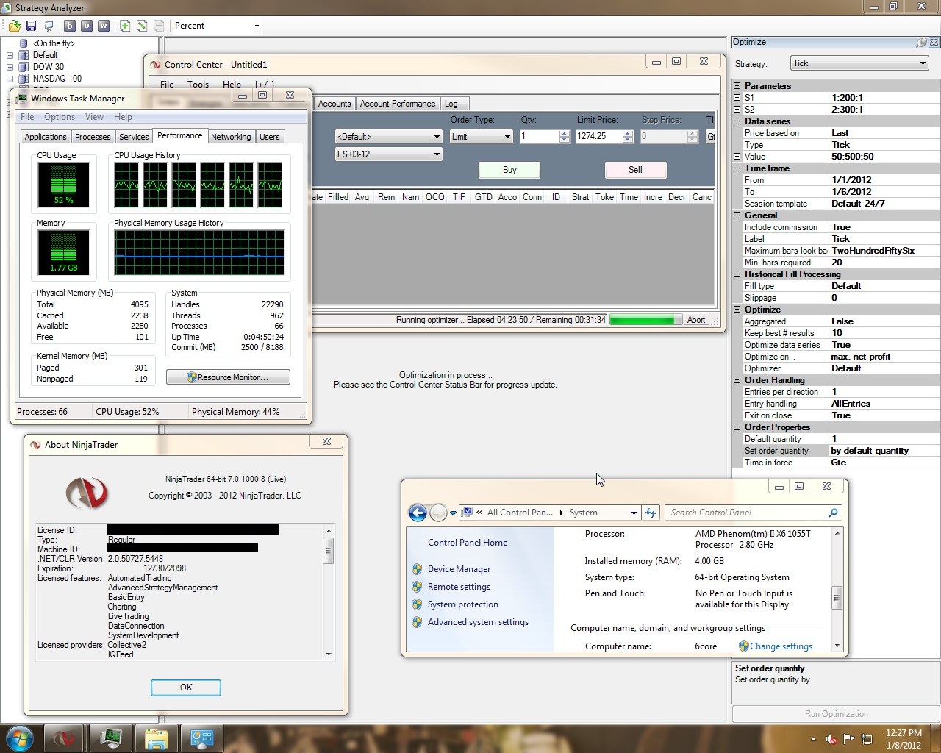This screenshot has height=753, width=941.
Task: Open the Account Performance tab
Action: point(397,104)
